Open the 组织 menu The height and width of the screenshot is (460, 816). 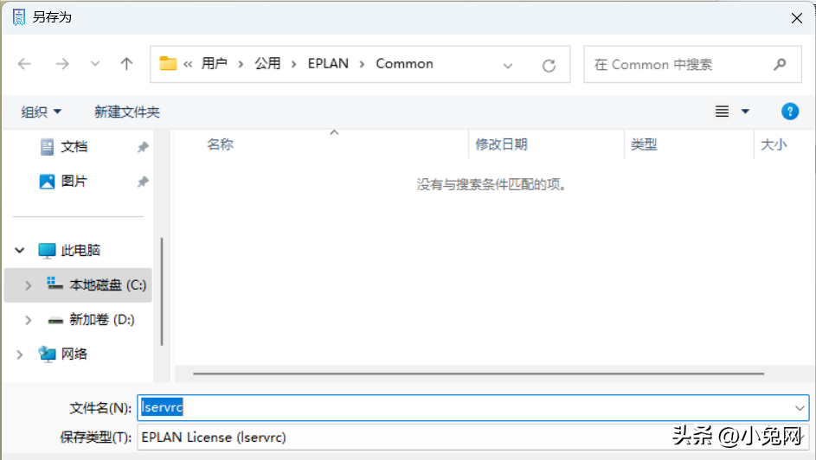tap(41, 112)
